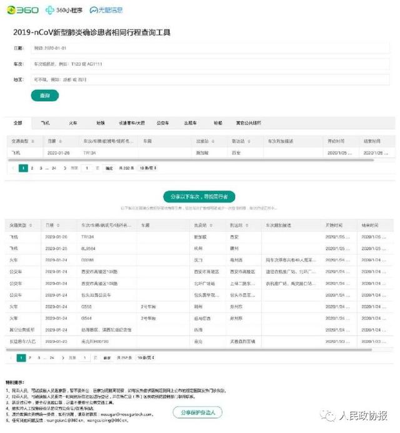Image resolution: width=400 pixels, height=433 pixels.
Task: Focus the 地区 region input field
Action: point(210,80)
